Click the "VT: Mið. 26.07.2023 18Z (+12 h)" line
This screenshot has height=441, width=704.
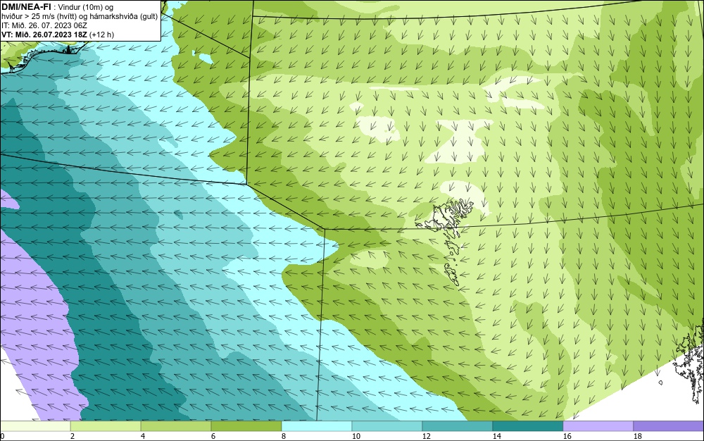pyautogui.click(x=58, y=35)
